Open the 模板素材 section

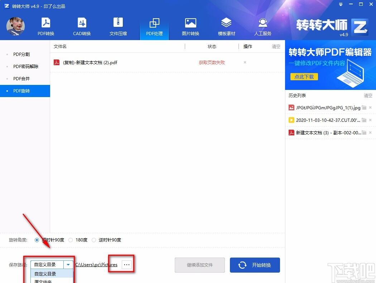pos(226,27)
